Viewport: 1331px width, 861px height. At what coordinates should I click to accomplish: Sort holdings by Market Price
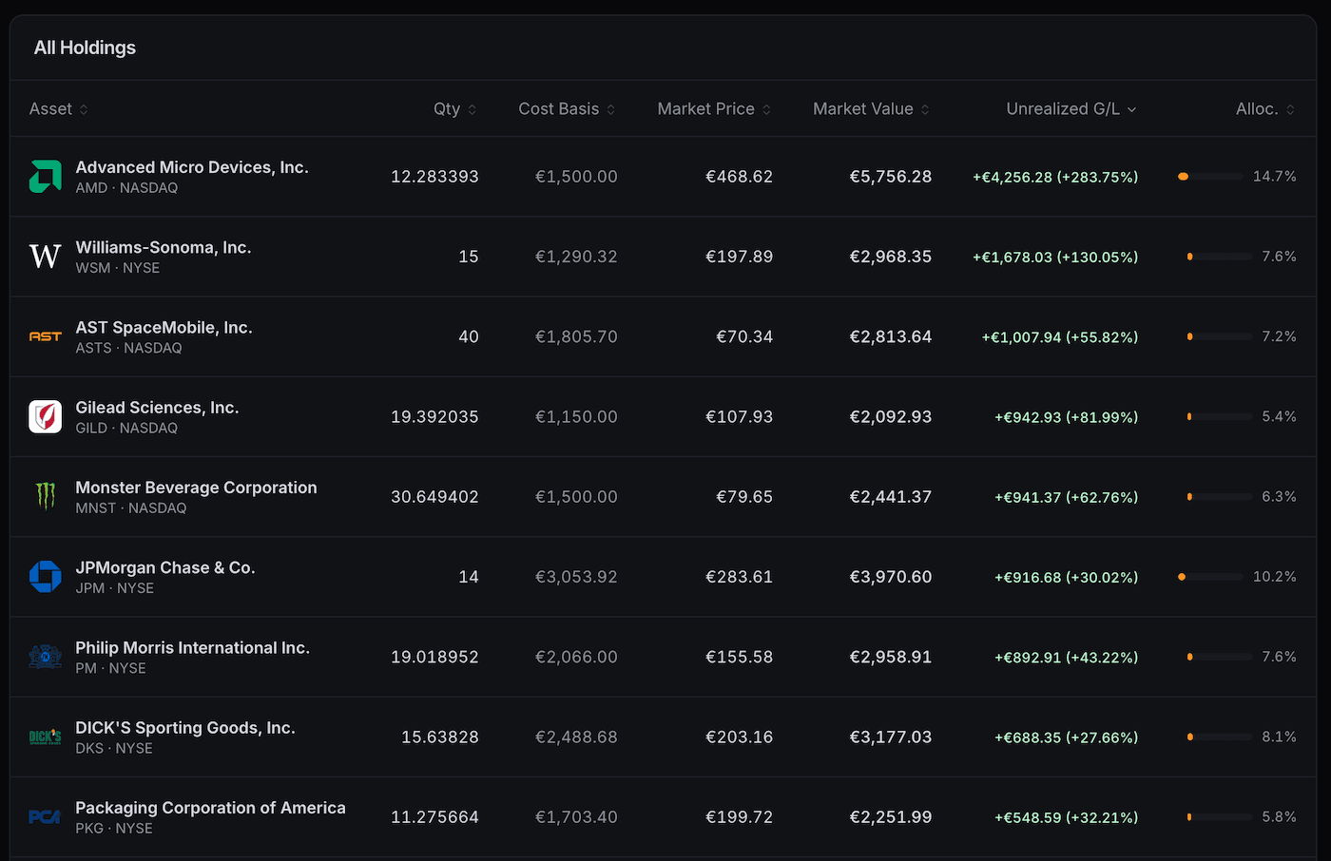coord(715,109)
